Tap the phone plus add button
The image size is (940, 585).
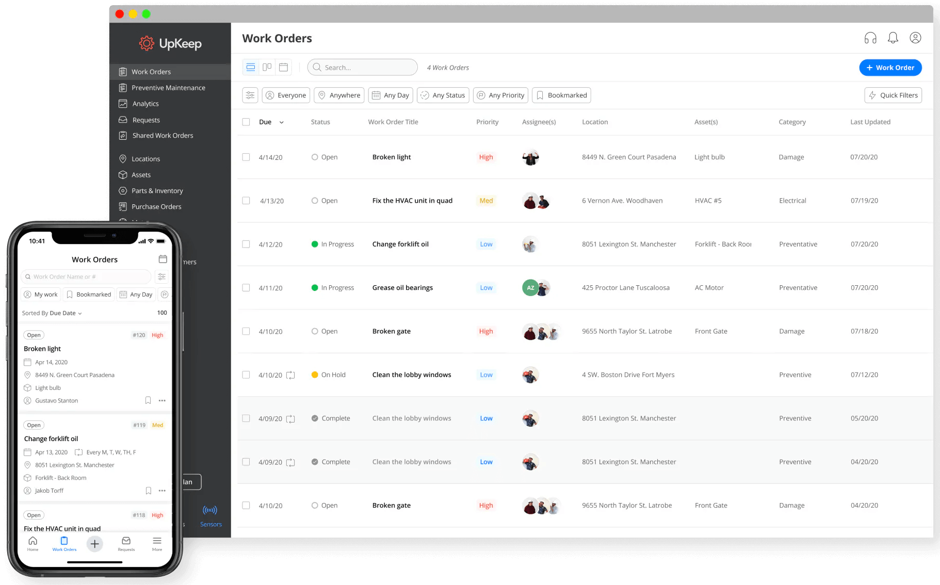click(95, 544)
